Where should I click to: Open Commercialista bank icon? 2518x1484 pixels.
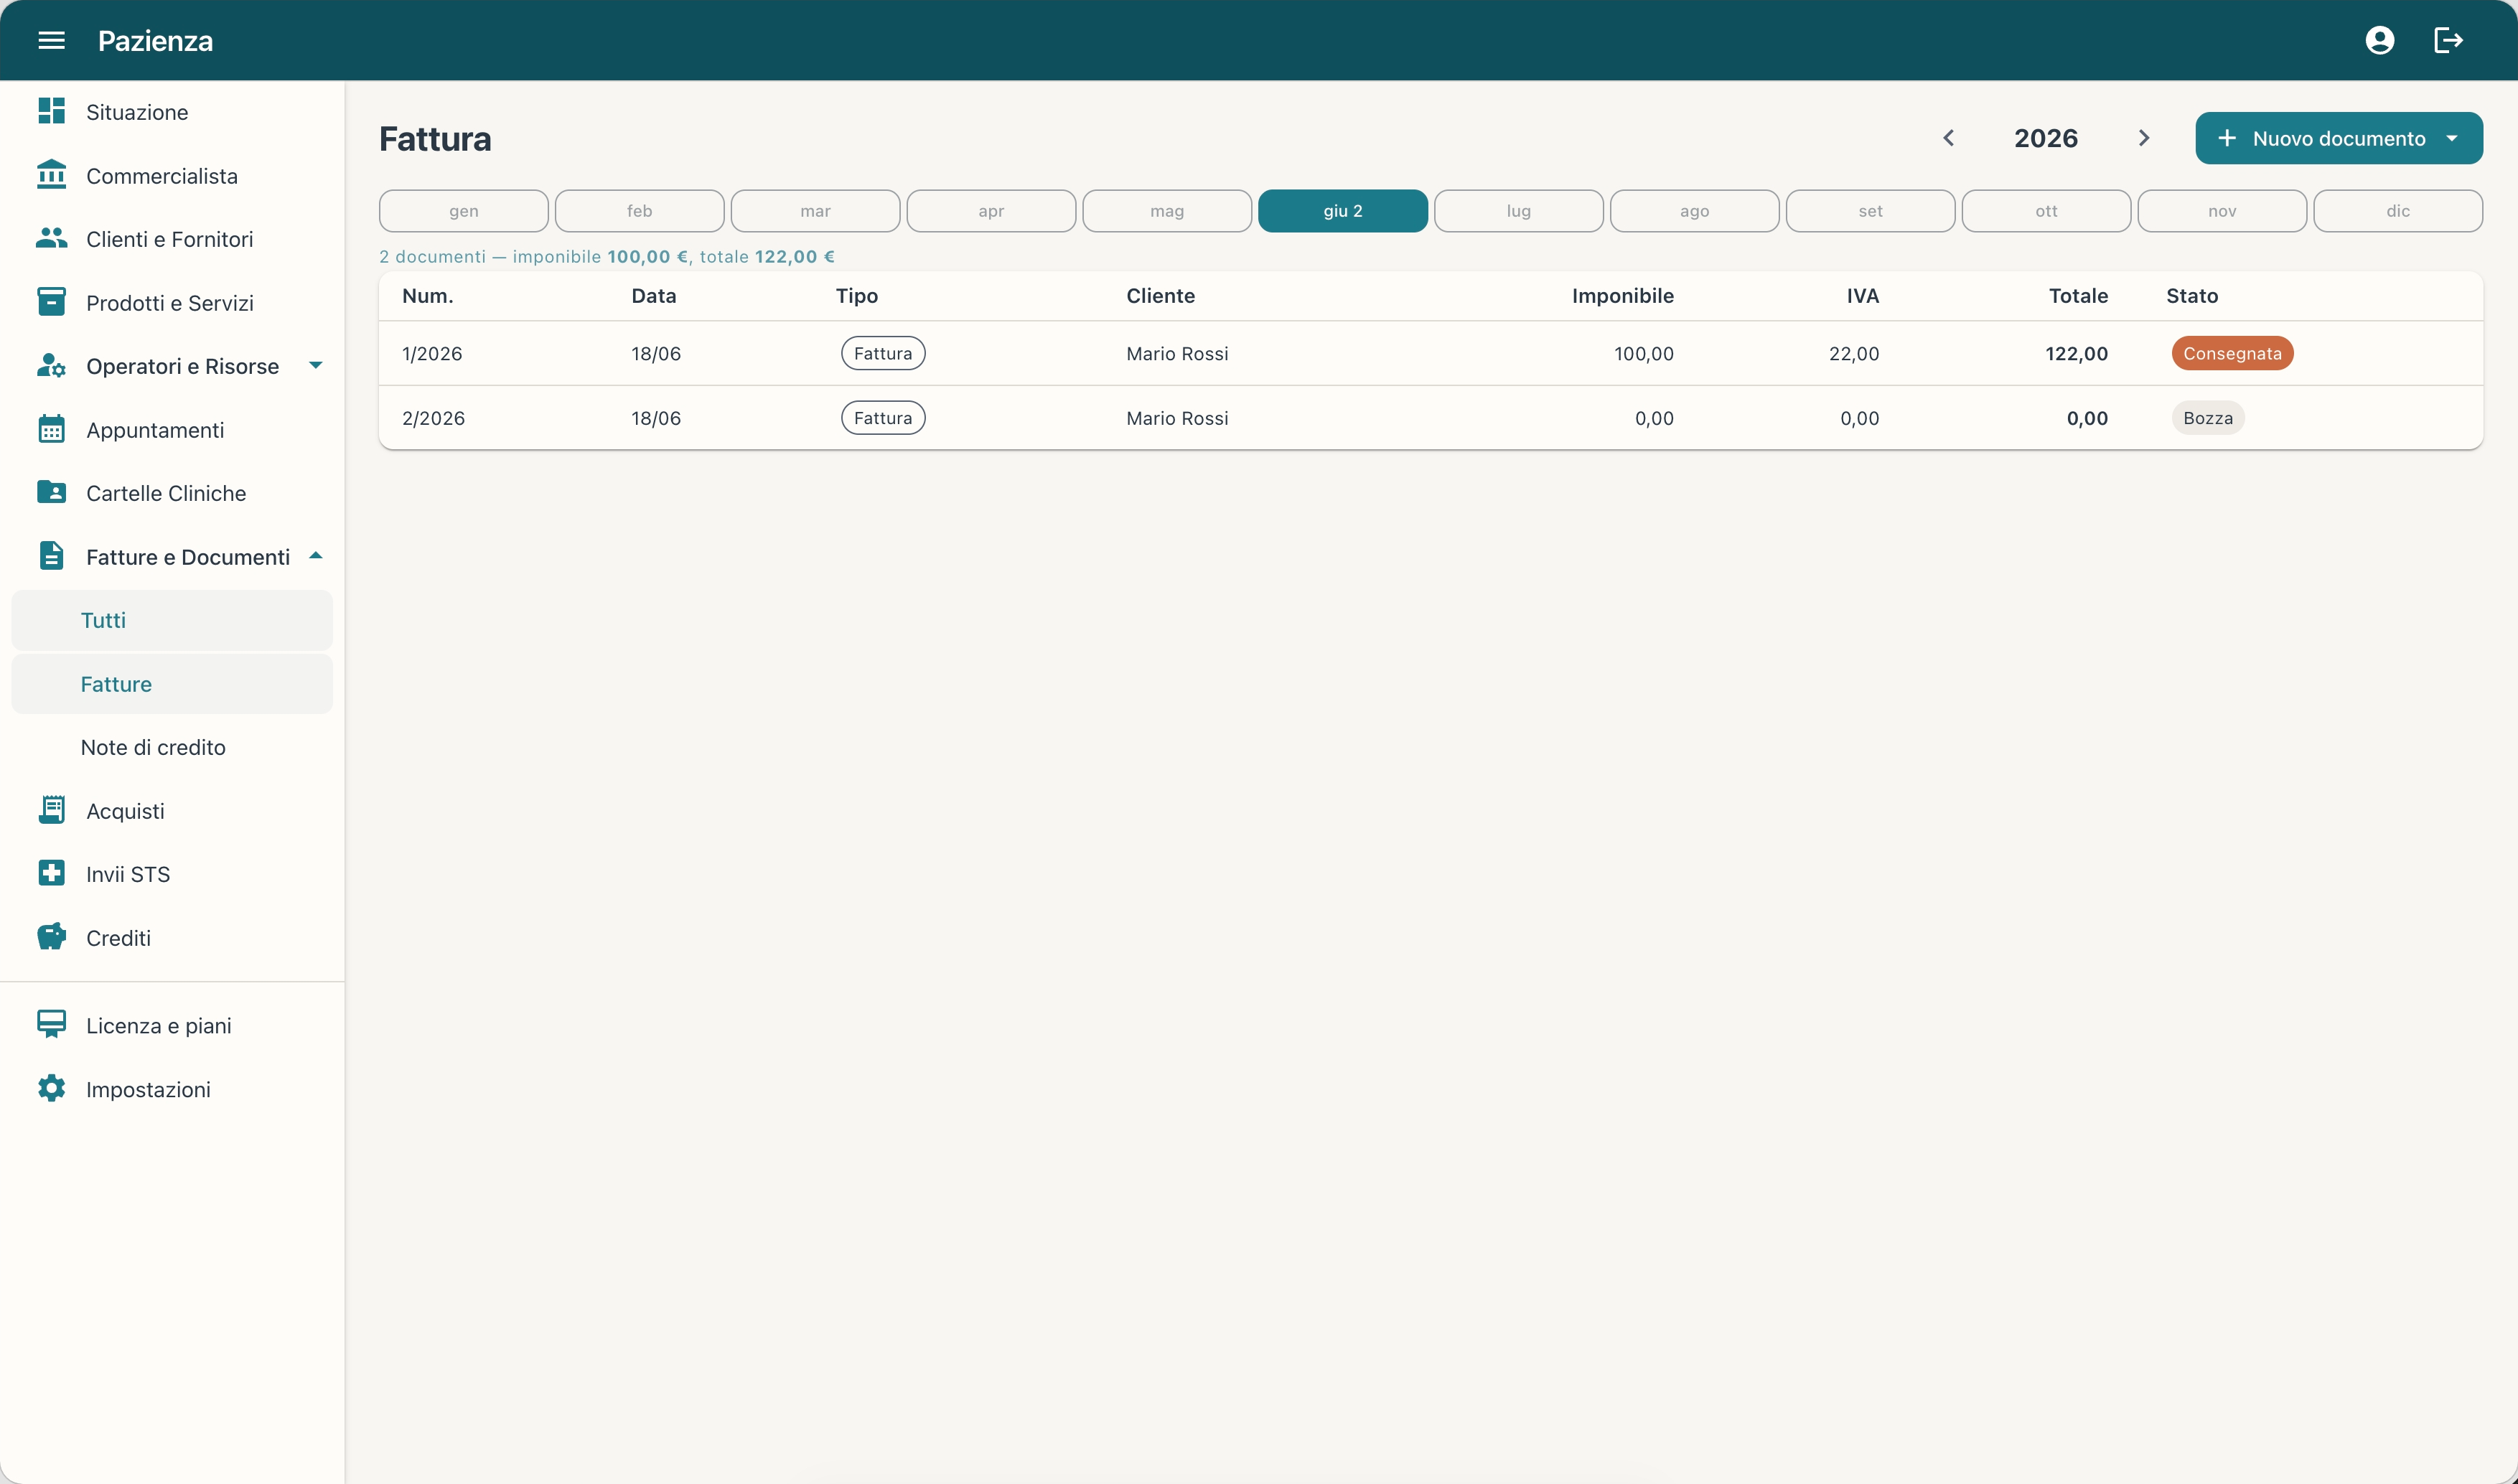[51, 174]
